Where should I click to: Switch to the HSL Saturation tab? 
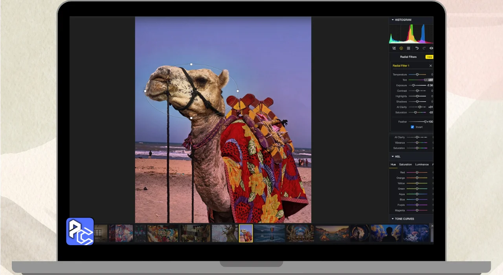pyautogui.click(x=405, y=164)
